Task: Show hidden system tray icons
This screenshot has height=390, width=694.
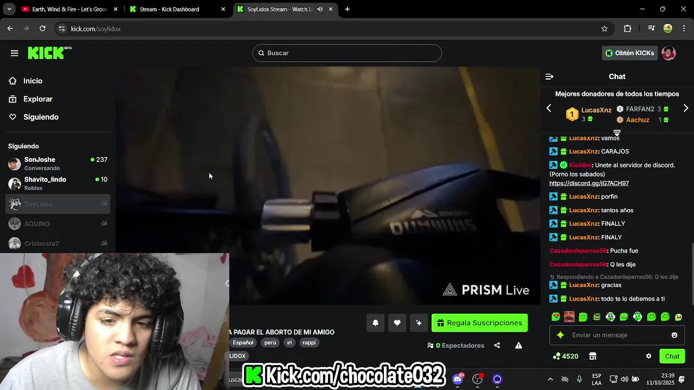Action: pos(550,379)
